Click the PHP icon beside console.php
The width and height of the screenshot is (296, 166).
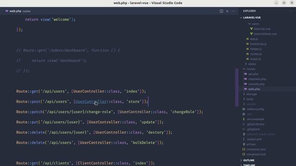coord(246,84)
